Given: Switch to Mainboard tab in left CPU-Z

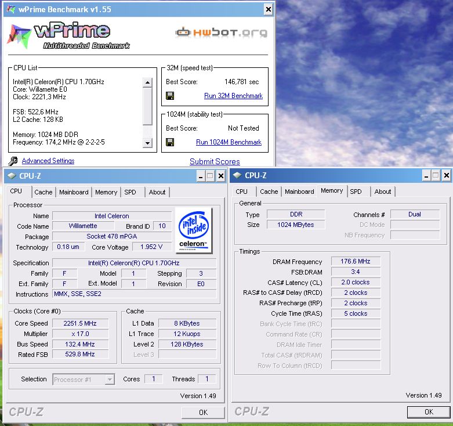Looking at the screenshot, I should tap(74, 192).
